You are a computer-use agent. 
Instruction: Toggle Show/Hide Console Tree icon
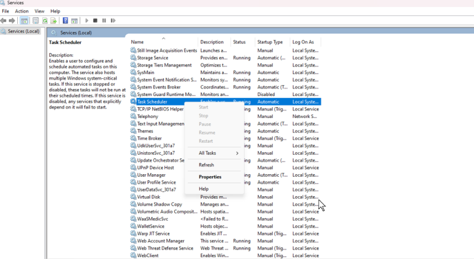click(x=24, y=21)
